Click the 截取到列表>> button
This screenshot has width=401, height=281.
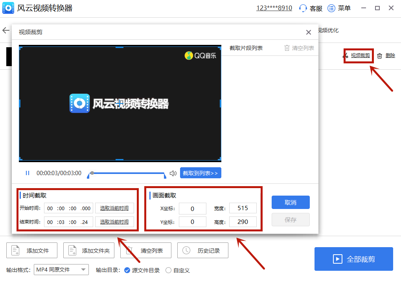coord(200,173)
